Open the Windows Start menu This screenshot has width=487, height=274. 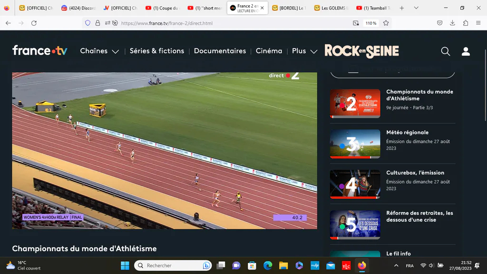pyautogui.click(x=125, y=265)
